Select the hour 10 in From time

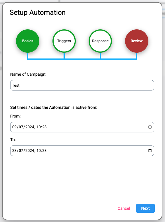coord(38,127)
